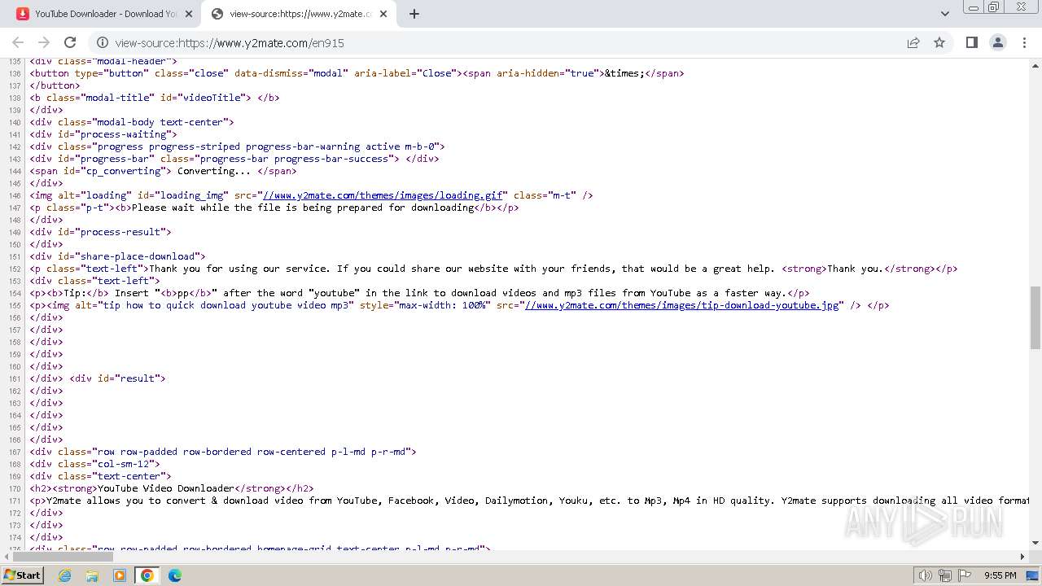The width and height of the screenshot is (1042, 586).
Task: Open site information icon in address bar
Action: (103, 42)
